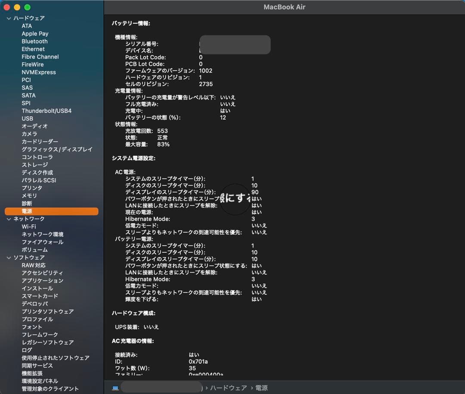
Task: Click the 充放電回数 value 553
Action: pyautogui.click(x=162, y=131)
